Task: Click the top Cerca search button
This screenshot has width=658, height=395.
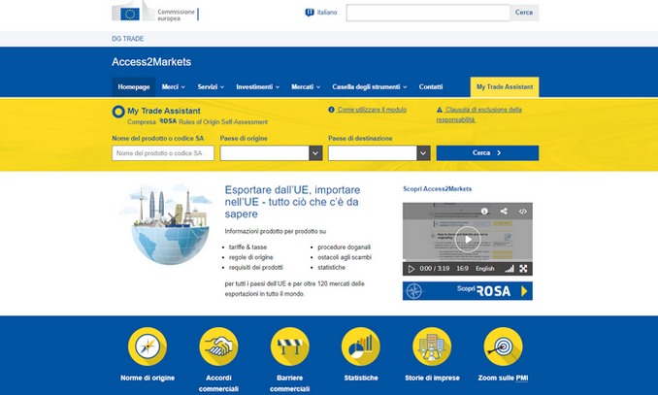Action: tap(524, 13)
